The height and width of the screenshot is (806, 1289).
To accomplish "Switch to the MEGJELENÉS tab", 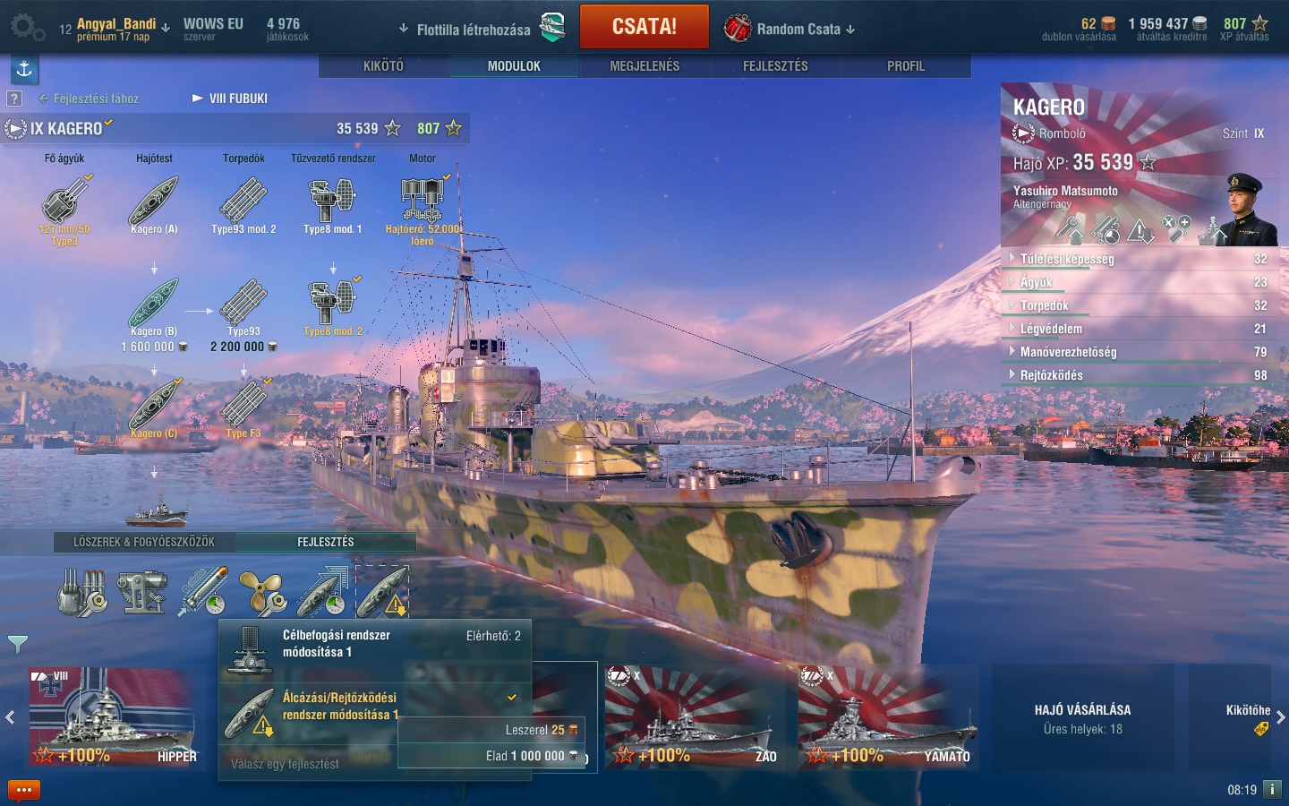I will point(644,66).
